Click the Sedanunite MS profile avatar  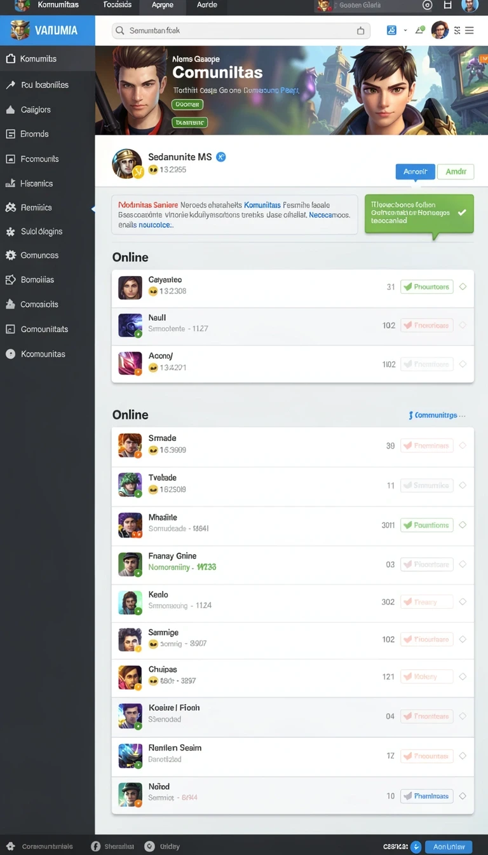tap(126, 163)
